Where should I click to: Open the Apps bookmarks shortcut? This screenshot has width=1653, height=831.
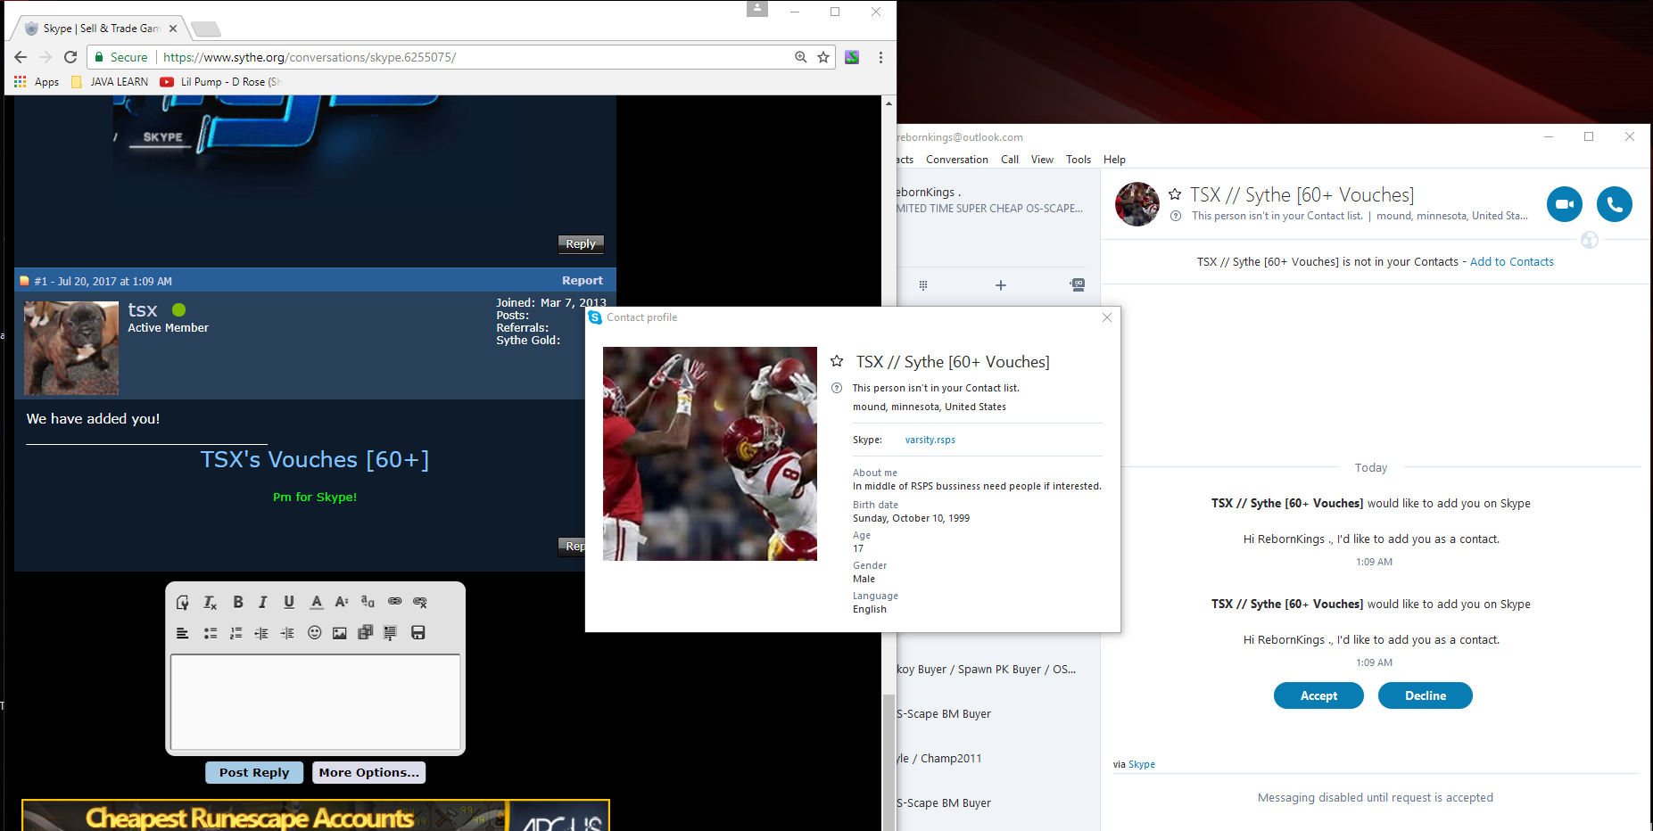point(37,81)
